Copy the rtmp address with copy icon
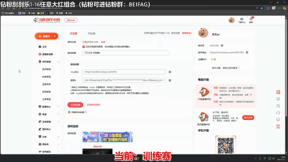The width and height of the screenshot is (288, 162). coord(170,72)
